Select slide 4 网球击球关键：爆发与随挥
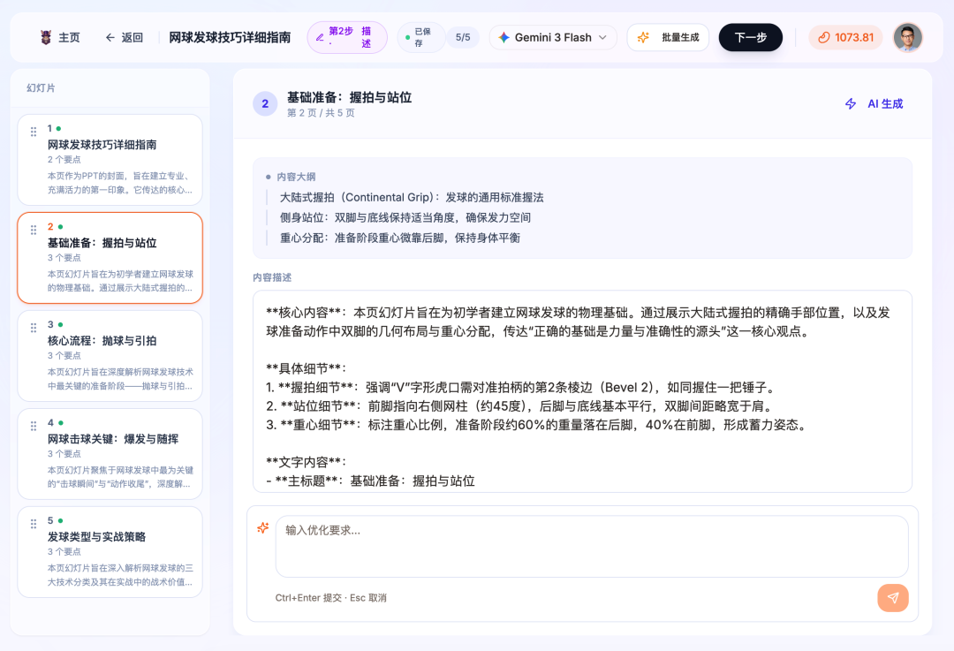Image resolution: width=954 pixels, height=651 pixels. click(110, 454)
